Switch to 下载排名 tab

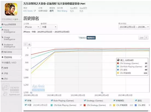pyautogui.click(x=82, y=38)
